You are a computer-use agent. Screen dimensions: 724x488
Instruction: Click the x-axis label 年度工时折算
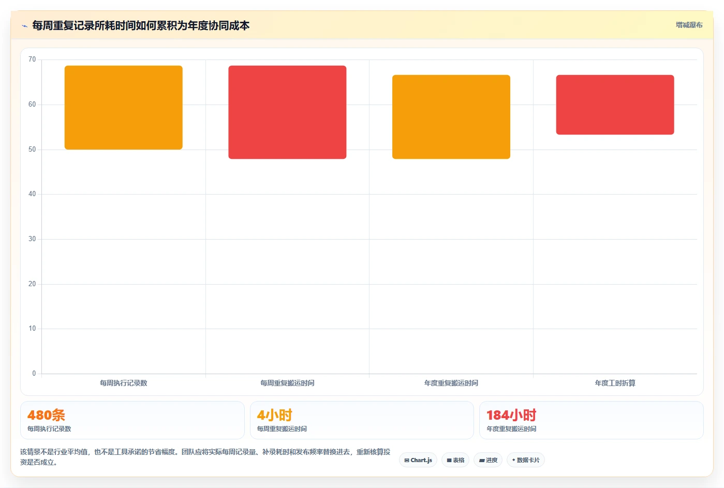tap(615, 383)
